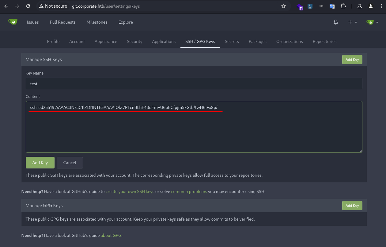Image resolution: width=386 pixels, height=247 pixels.
Task: Click into the Key Name field
Action: point(194,83)
